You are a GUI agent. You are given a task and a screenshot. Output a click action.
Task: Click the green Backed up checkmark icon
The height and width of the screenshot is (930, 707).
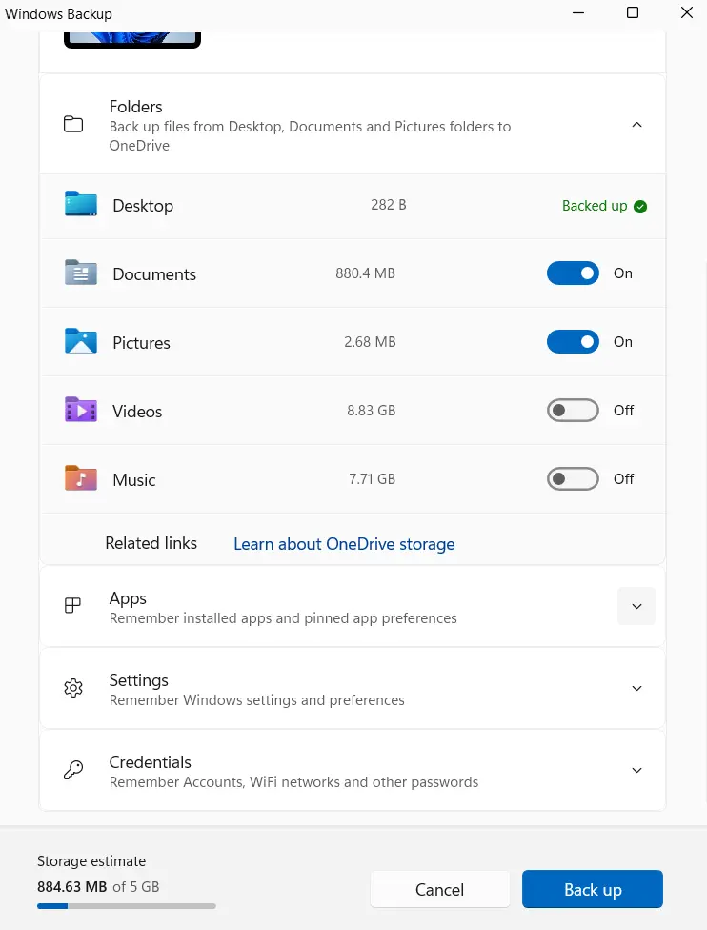point(640,207)
